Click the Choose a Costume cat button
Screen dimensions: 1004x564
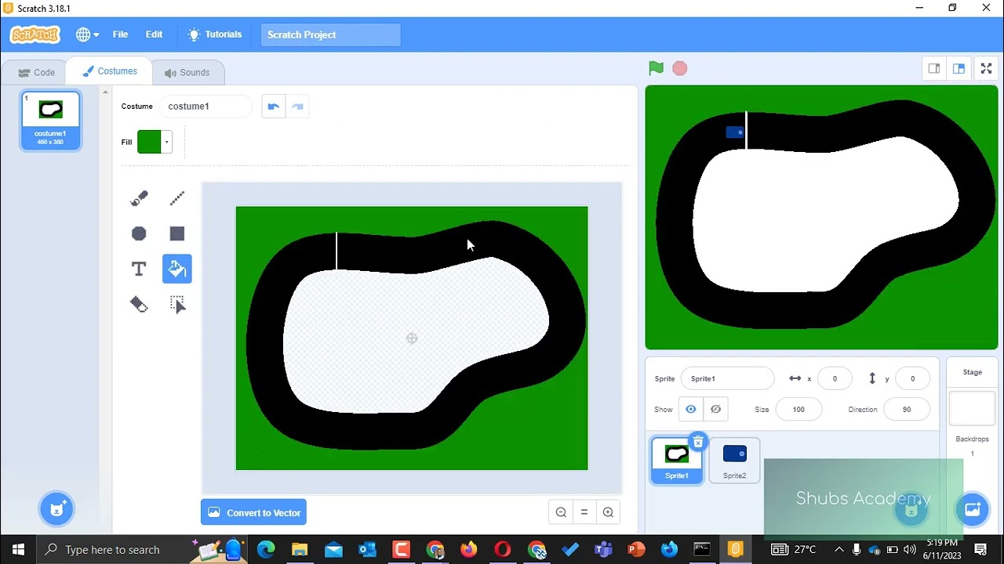tap(56, 509)
